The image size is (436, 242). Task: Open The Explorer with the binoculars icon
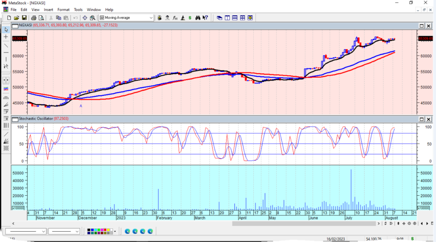[x=198, y=18]
